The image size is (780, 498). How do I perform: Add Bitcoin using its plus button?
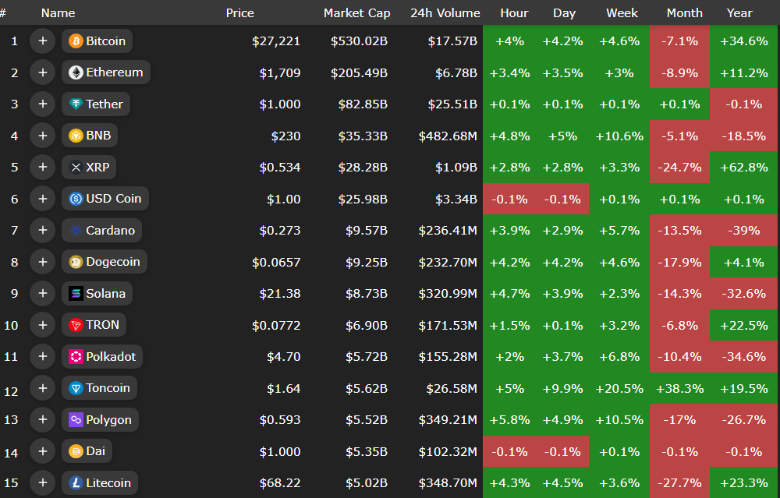(42, 41)
